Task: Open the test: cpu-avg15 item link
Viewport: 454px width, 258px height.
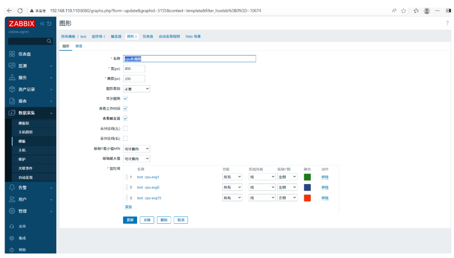Action: tap(149, 198)
